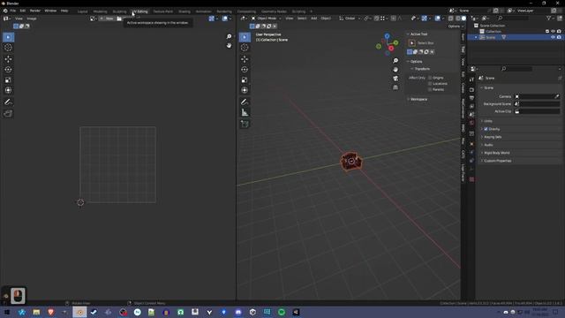Image resolution: width=565 pixels, height=318 pixels.
Task: Enable Affect Only Parents checkbox
Action: click(x=430, y=89)
